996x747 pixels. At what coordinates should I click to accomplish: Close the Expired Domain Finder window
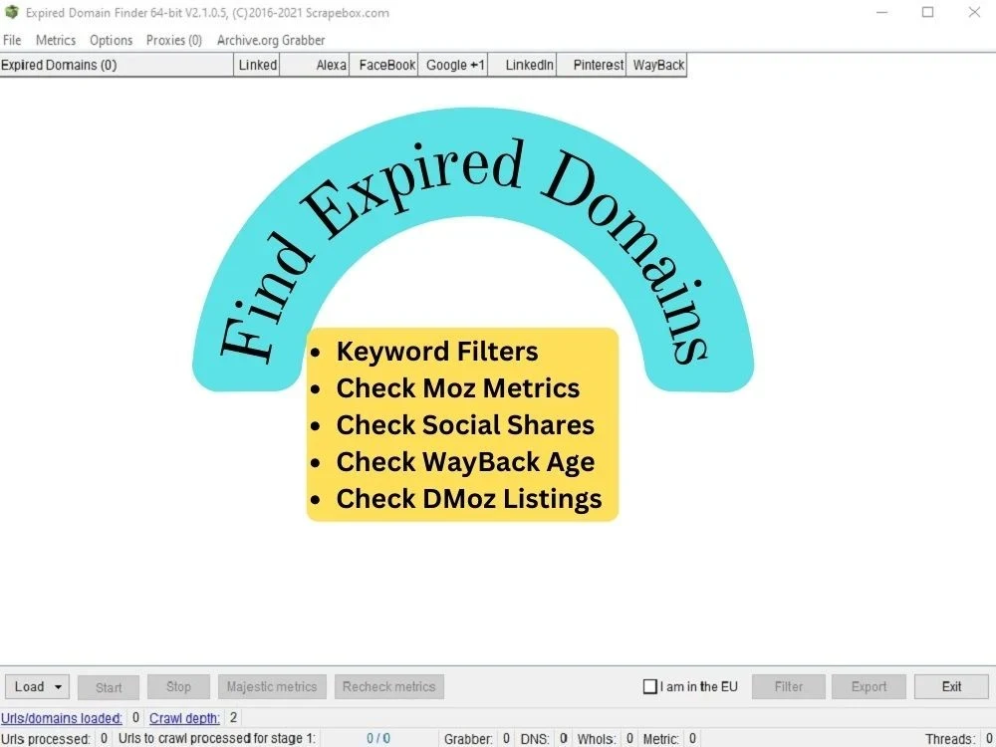(974, 12)
